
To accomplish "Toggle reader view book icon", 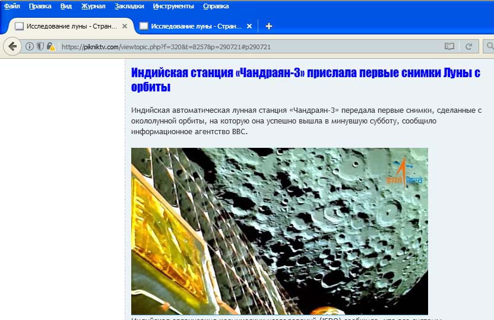I will pyautogui.click(x=449, y=47).
